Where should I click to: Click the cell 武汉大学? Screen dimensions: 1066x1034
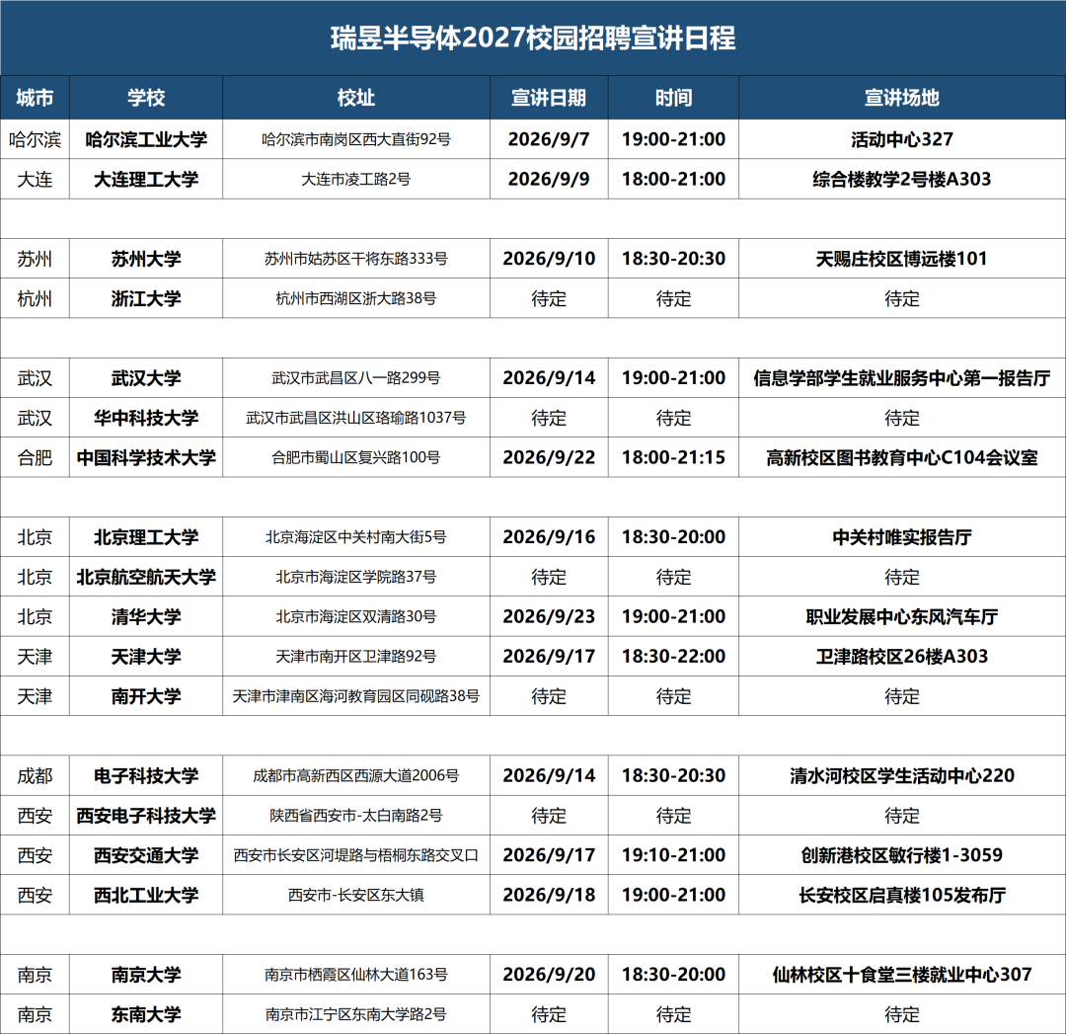click(x=146, y=378)
